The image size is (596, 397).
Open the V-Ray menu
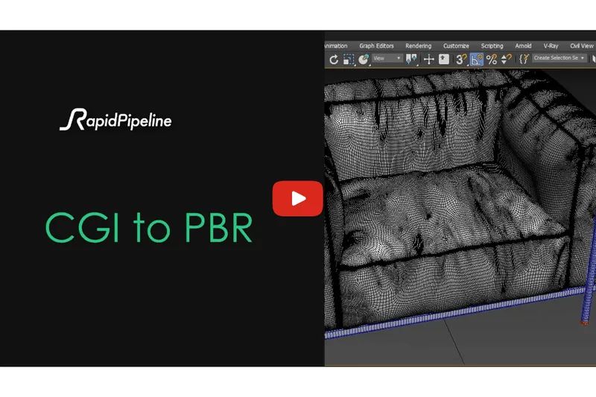[x=551, y=46]
